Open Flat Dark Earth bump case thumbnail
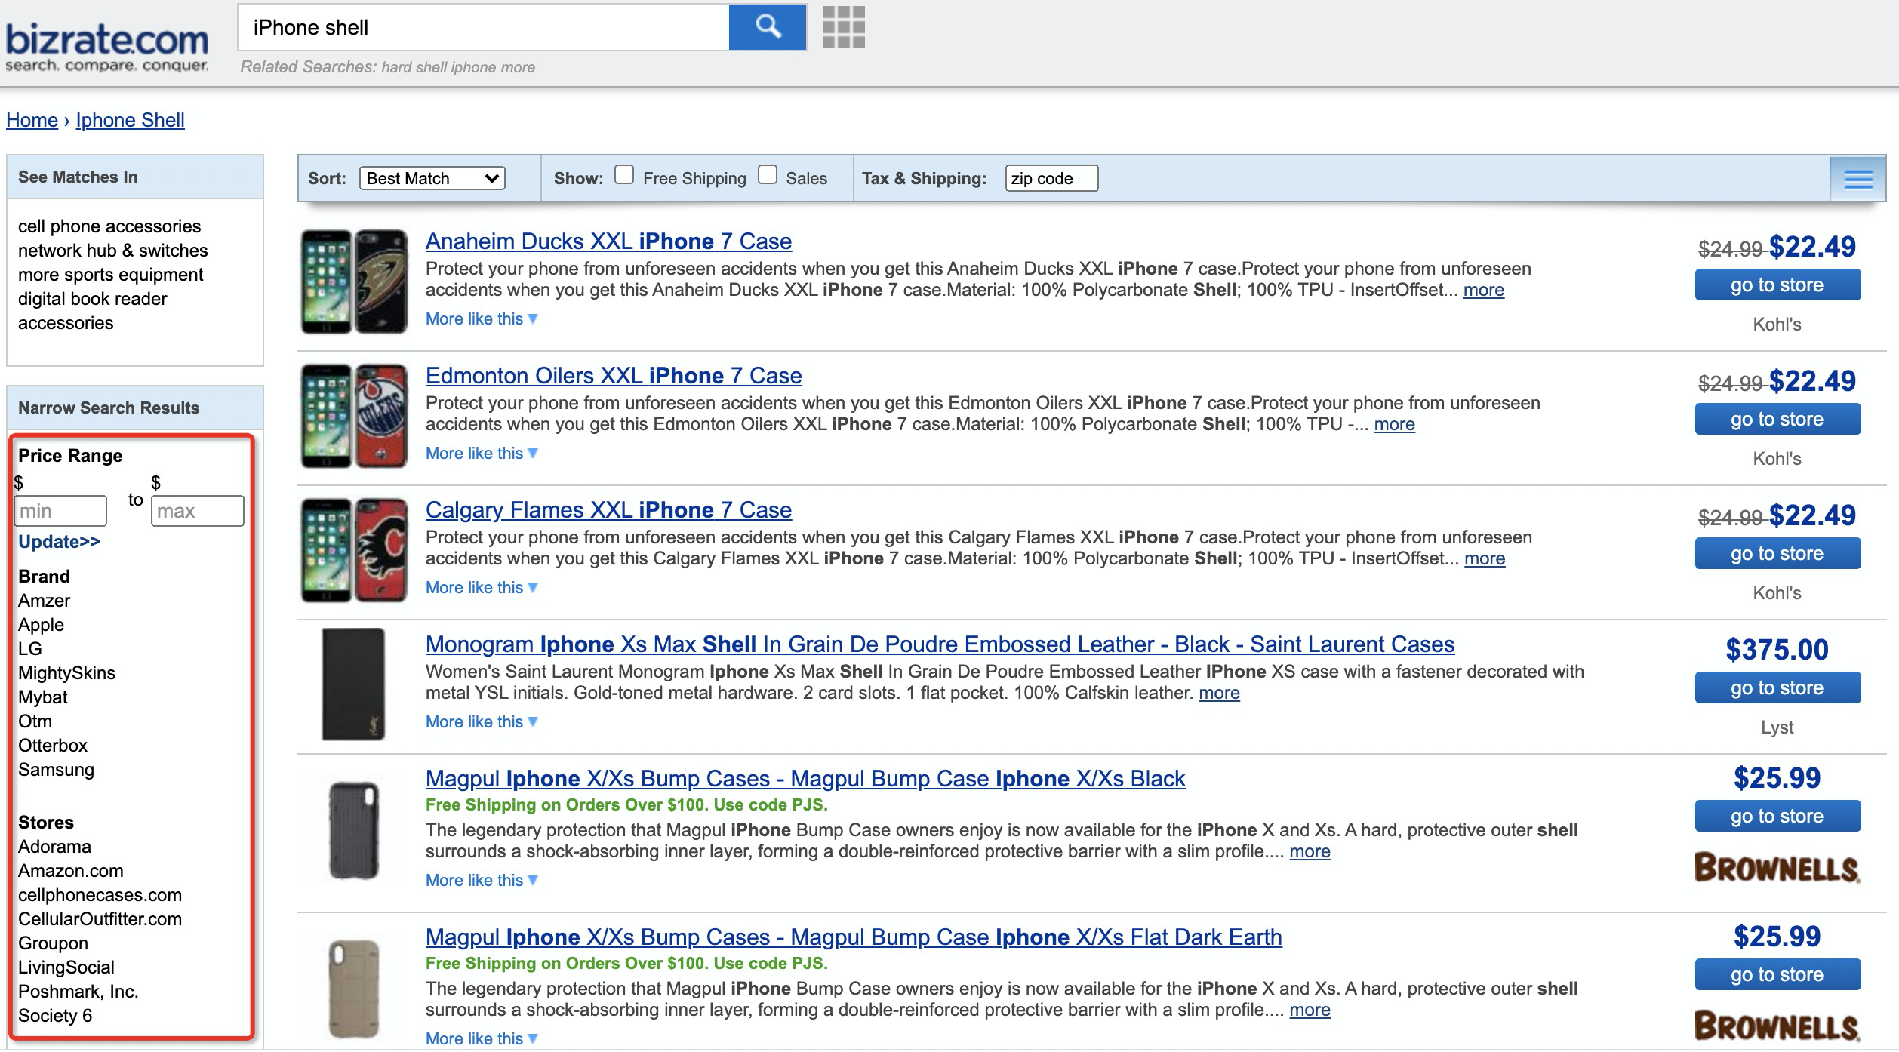The image size is (1899, 1052). pyautogui.click(x=355, y=989)
